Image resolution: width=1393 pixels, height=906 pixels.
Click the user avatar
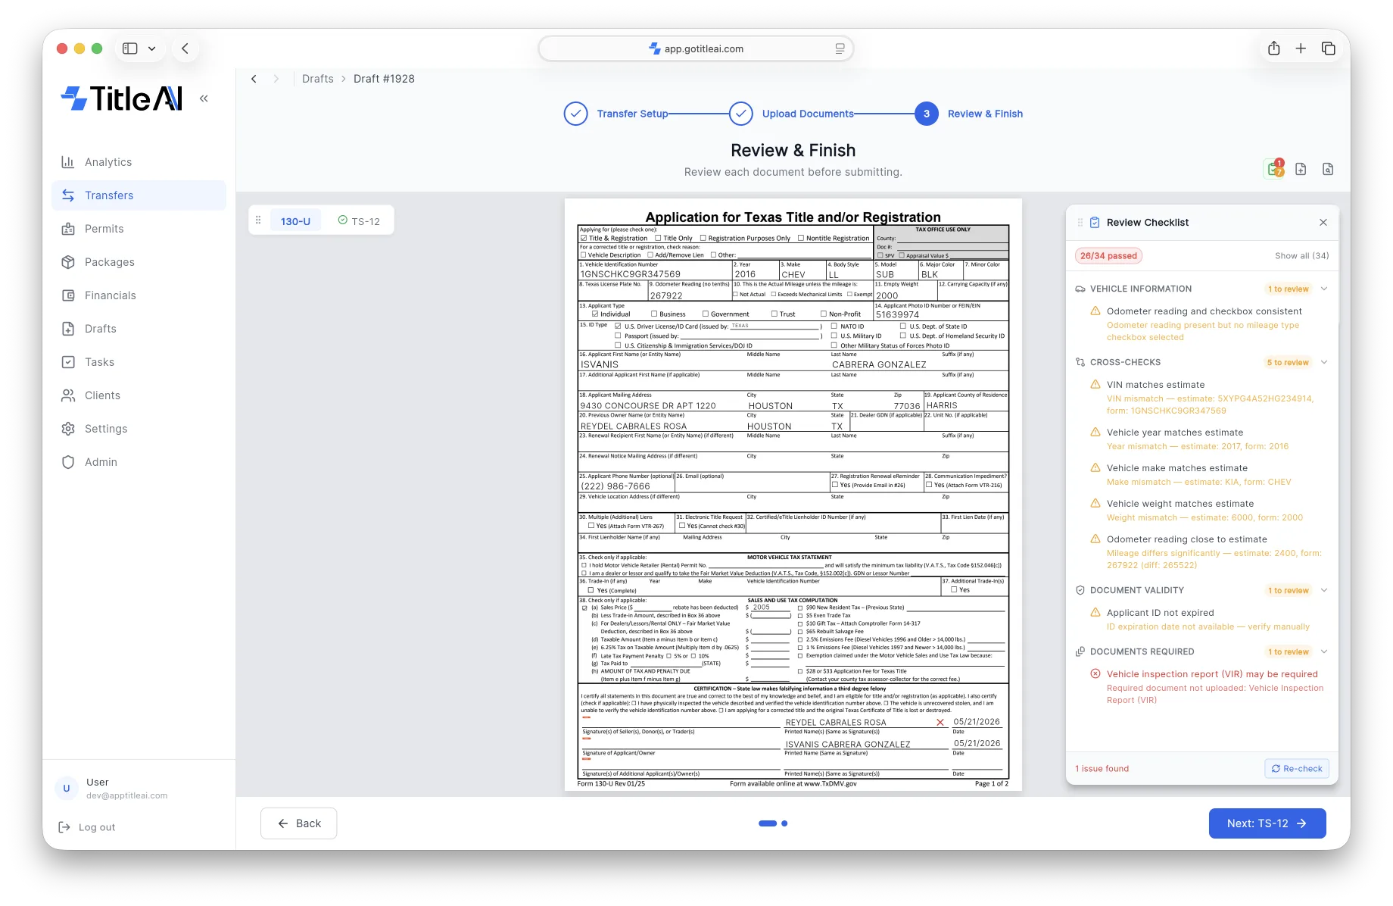(x=67, y=789)
